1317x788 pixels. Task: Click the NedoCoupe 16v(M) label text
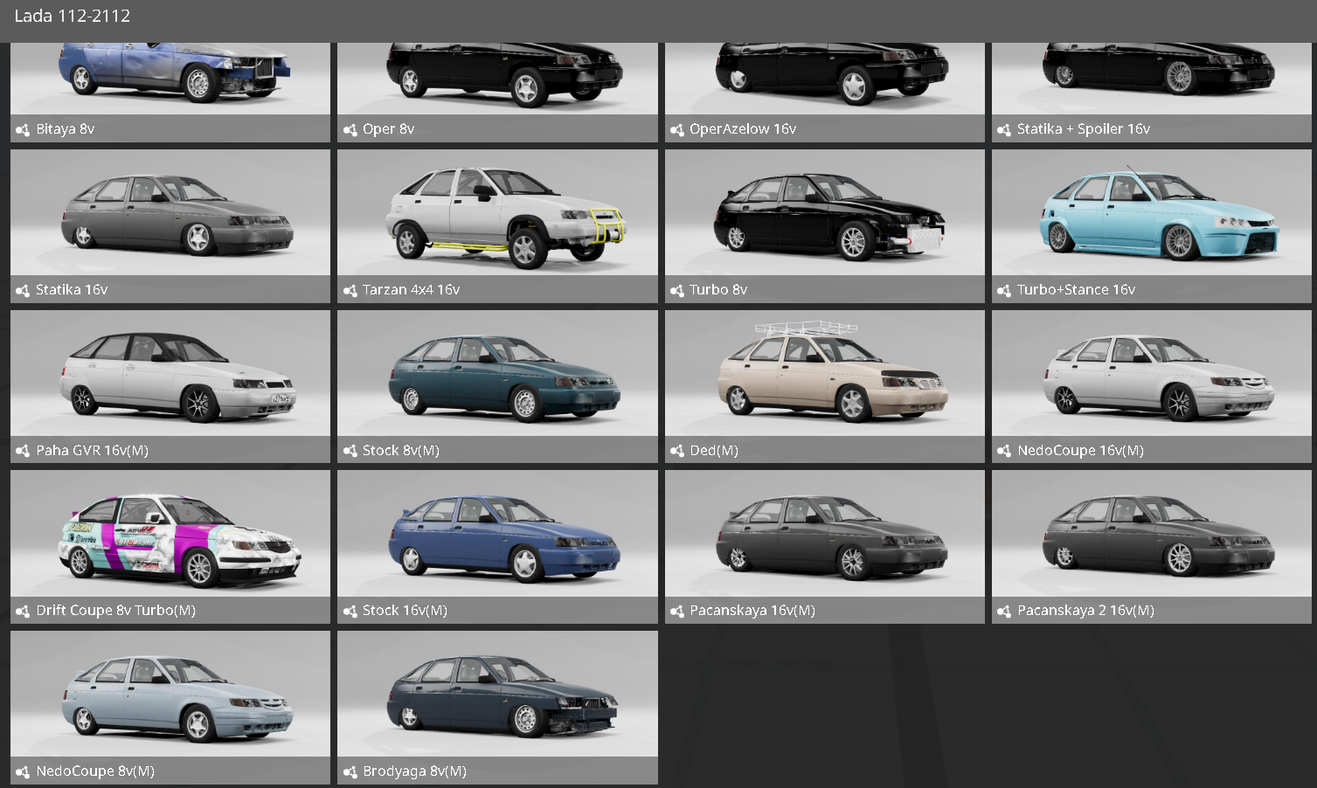[1080, 451]
